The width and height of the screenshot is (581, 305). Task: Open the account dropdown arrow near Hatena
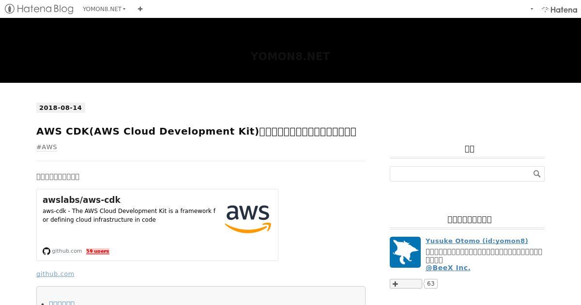coord(532,9)
